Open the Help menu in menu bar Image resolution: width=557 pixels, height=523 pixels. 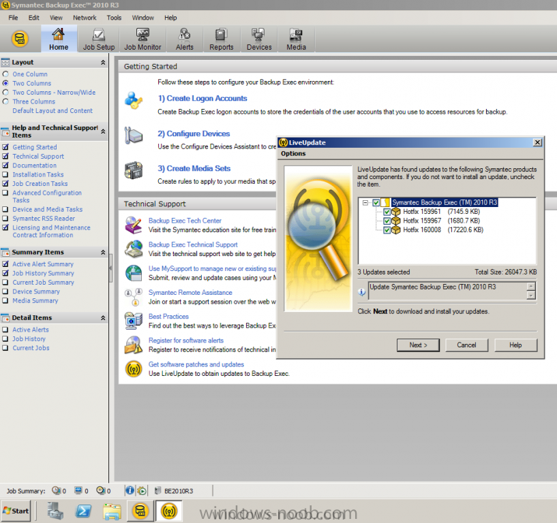170,18
